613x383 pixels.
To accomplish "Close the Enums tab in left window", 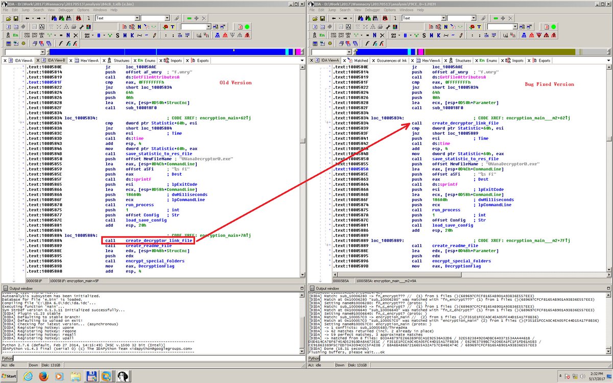I will 135,60.
